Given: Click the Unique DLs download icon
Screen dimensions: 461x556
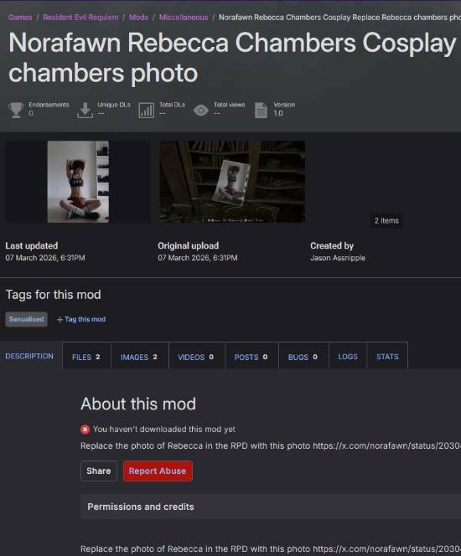Looking at the screenshot, I should 85,110.
